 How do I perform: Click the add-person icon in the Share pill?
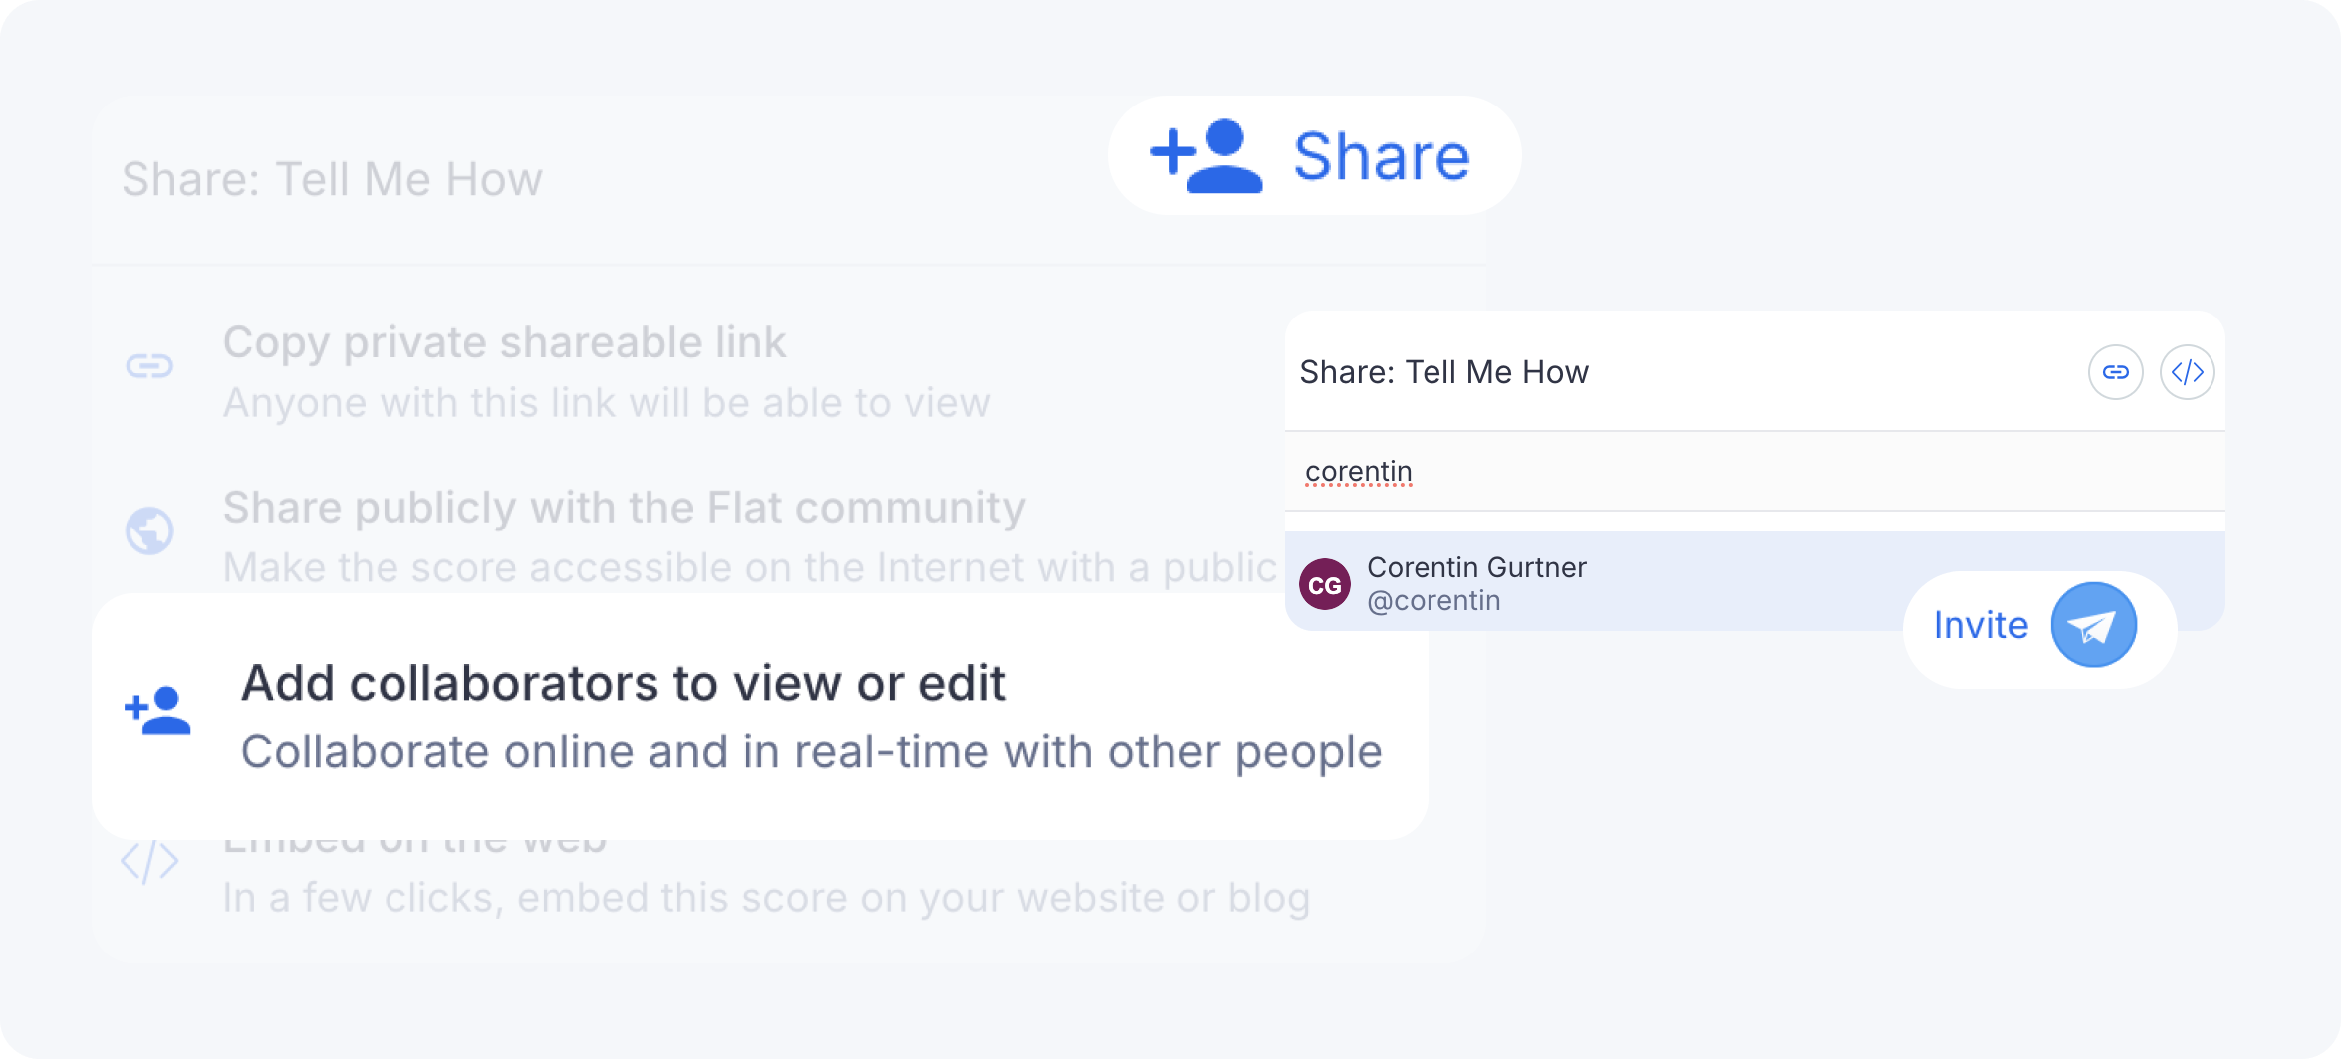tap(1206, 156)
